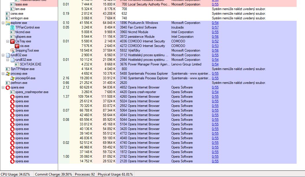Click Commit Charge: 39.50% in status bar
The image size is (305, 177).
pyautogui.click(x=53, y=174)
